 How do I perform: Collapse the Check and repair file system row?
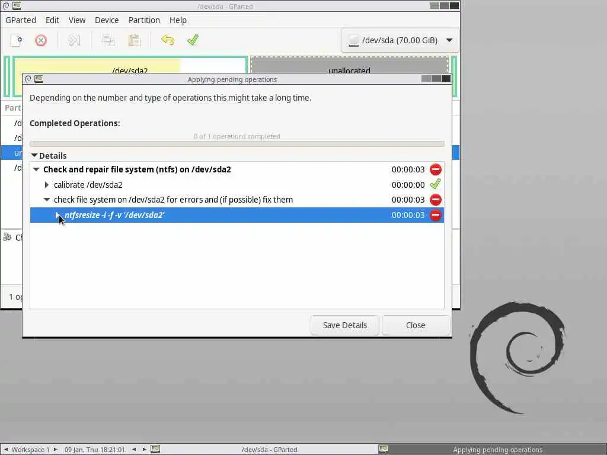click(36, 169)
